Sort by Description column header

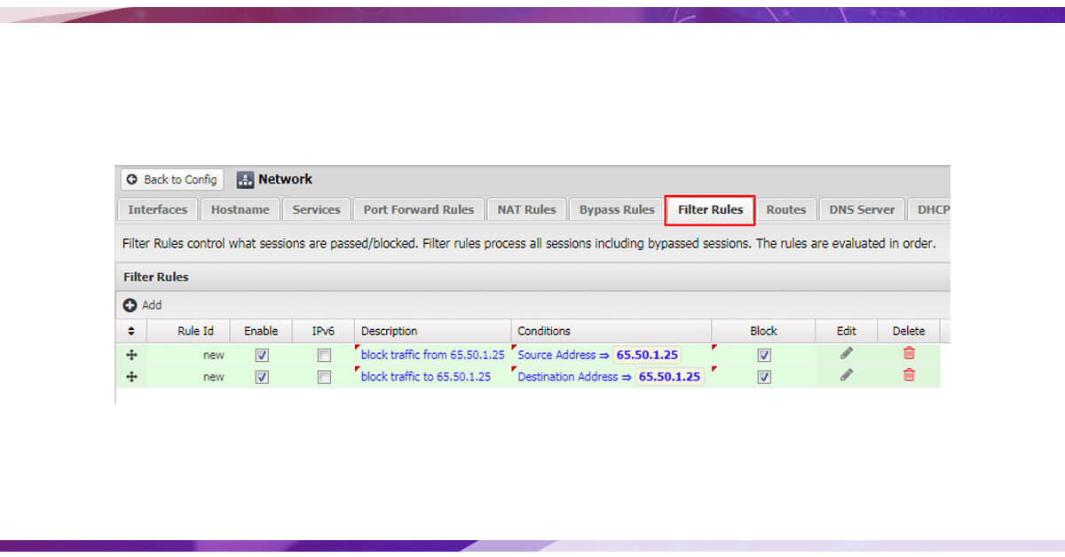[432, 331]
